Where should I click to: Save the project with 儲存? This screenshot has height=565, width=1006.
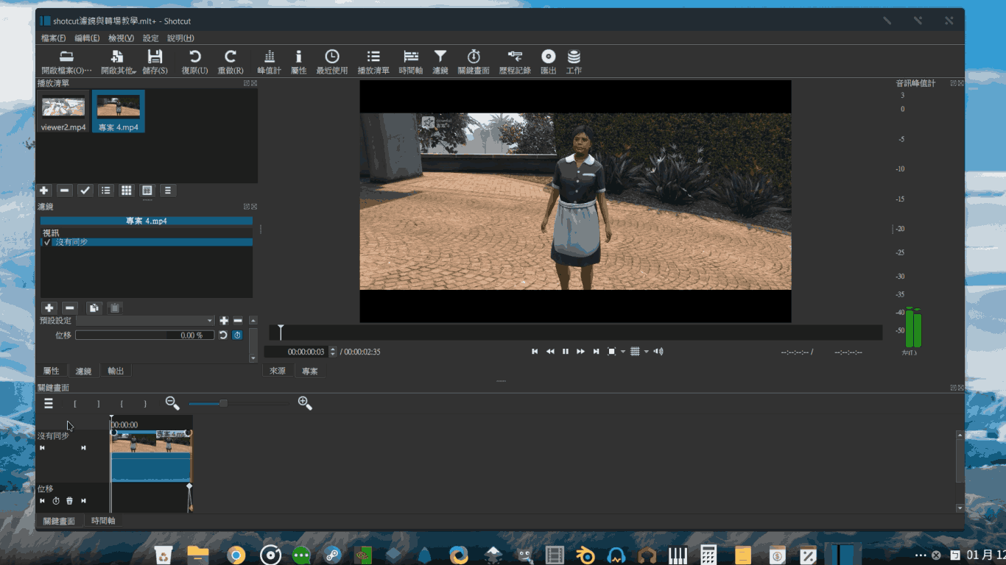point(155,62)
